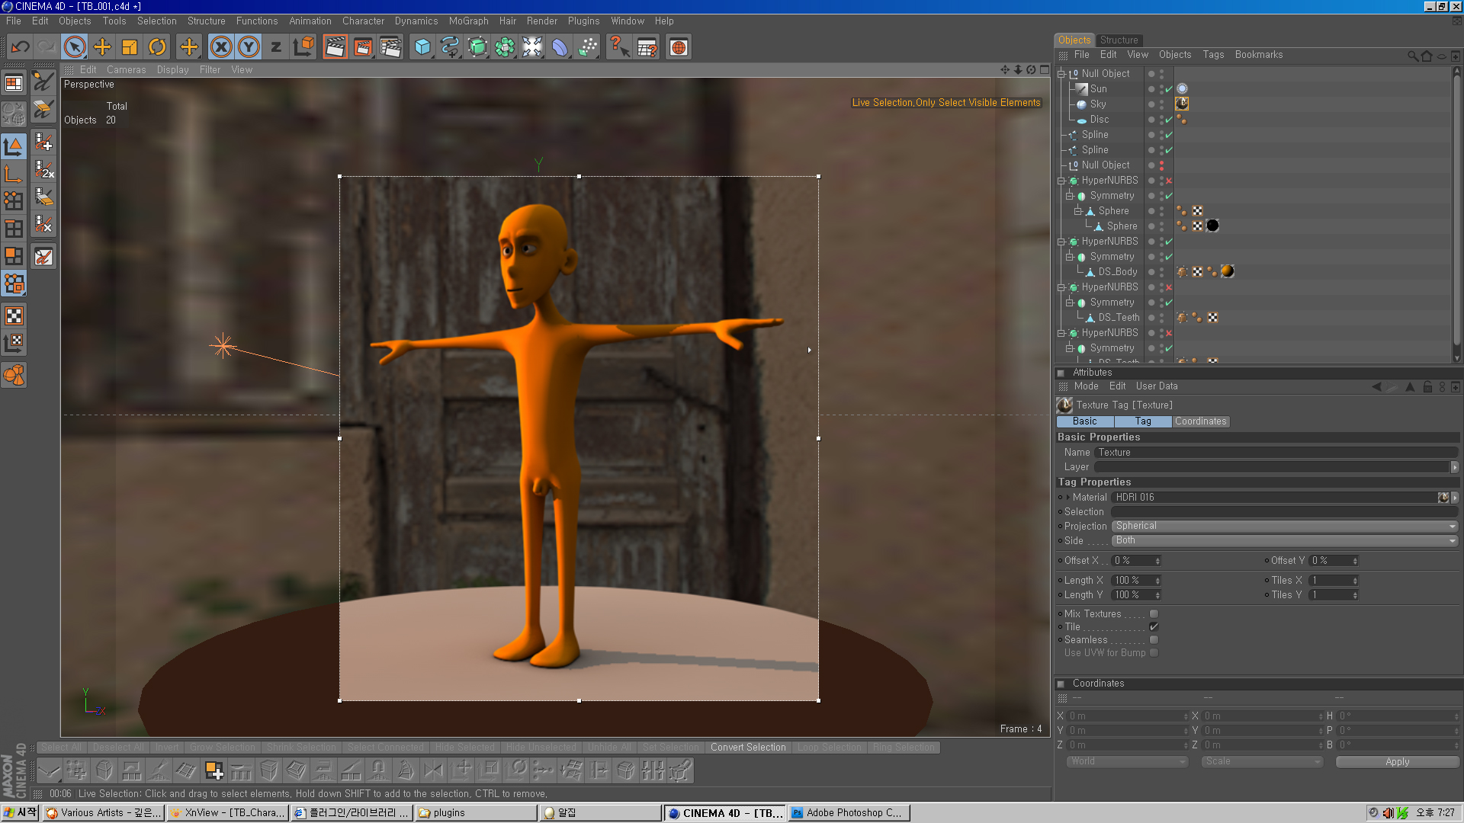Toggle enable checkmark for Disc object
This screenshot has width=1464, height=823.
click(1169, 120)
